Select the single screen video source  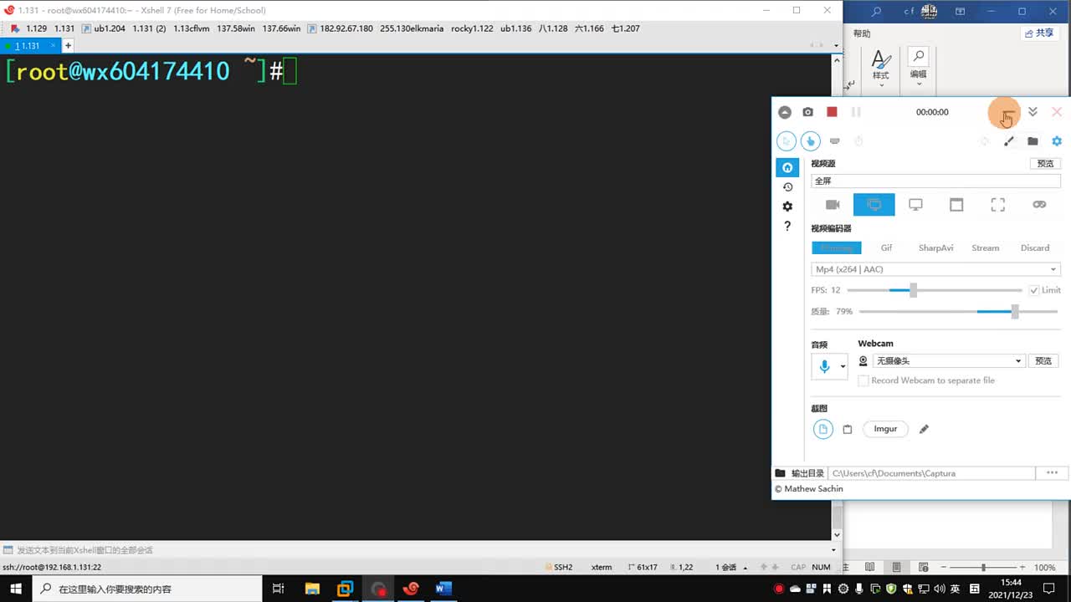915,205
